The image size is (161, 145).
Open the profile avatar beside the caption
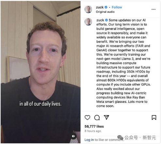88,22
